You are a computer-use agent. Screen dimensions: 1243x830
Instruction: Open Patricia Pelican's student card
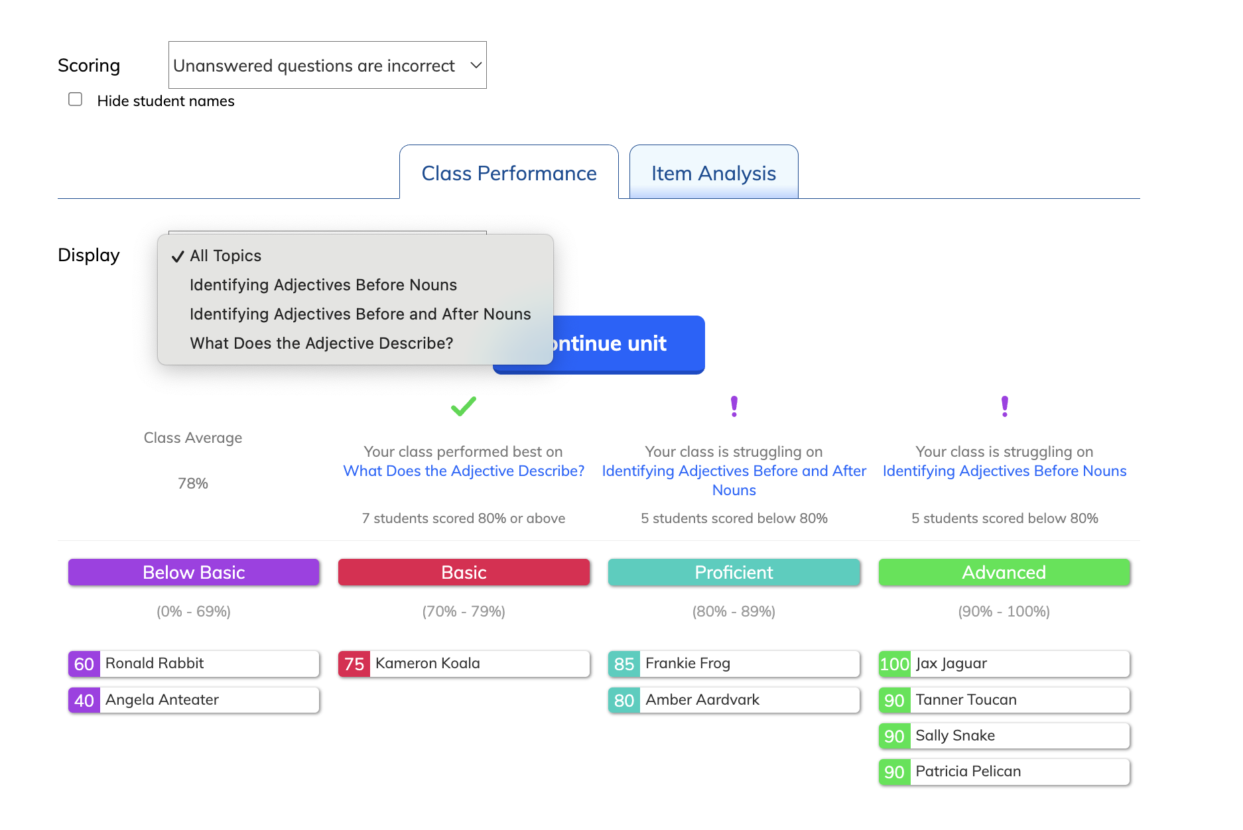coord(1004,772)
